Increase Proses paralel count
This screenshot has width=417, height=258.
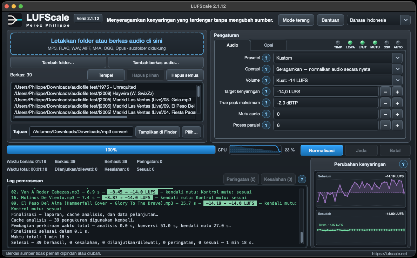point(397,125)
